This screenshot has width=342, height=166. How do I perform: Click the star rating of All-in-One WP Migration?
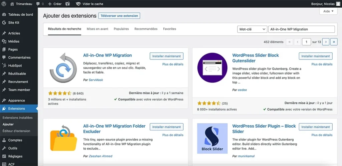pyautogui.click(x=60, y=94)
